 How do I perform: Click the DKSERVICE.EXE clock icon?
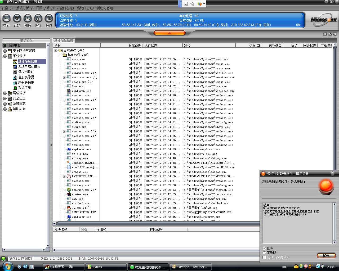click(69, 176)
